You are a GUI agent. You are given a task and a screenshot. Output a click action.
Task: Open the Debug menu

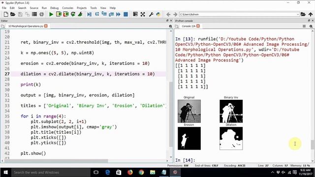tap(54, 8)
